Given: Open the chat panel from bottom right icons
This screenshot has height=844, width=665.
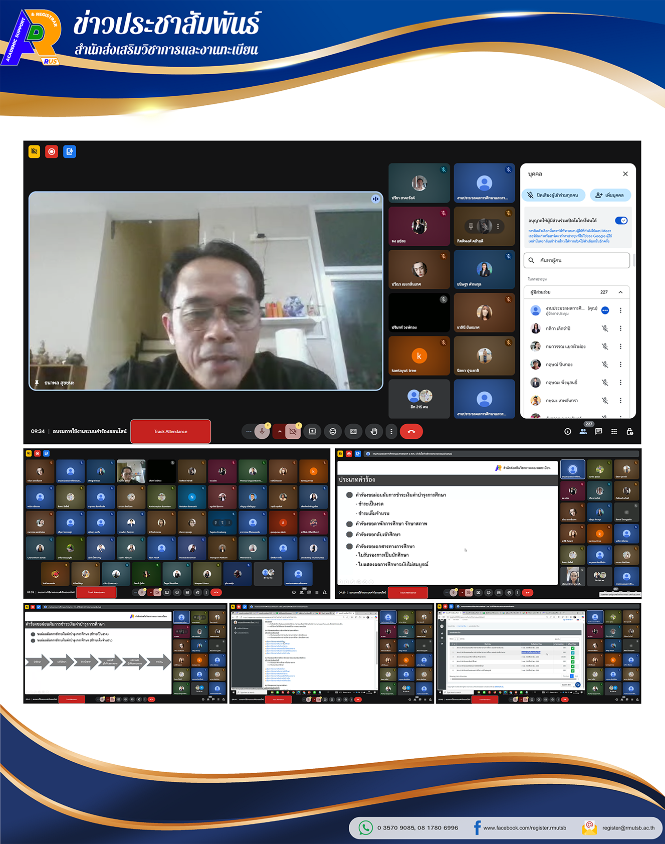Looking at the screenshot, I should tap(598, 431).
